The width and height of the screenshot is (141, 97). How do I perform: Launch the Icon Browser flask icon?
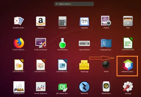(62, 43)
